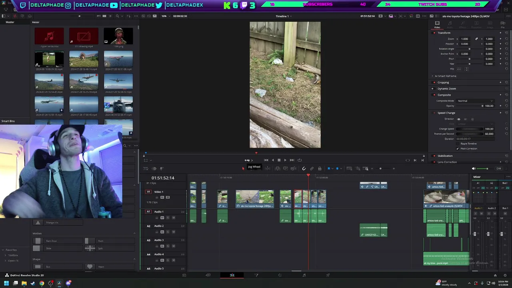This screenshot has height=288, width=512.
Task: Jump to first frame in transport controls
Action: pyautogui.click(x=266, y=160)
